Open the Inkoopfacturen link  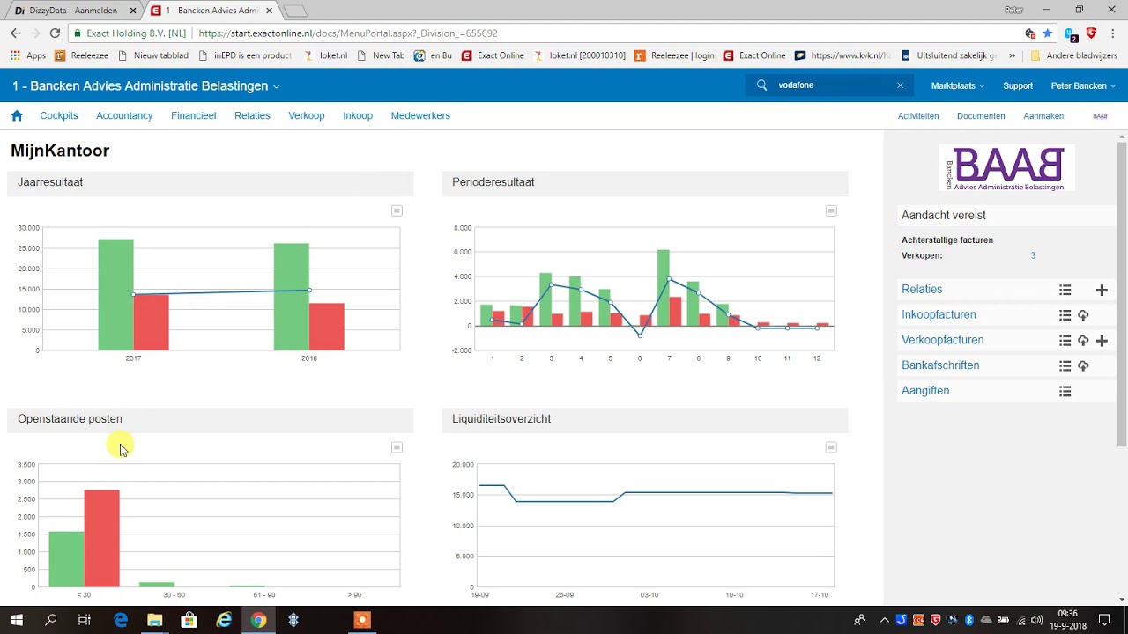point(939,315)
